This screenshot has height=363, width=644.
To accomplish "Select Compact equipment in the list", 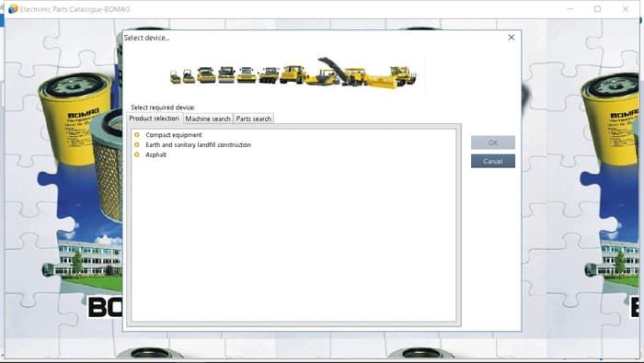I will pos(174,135).
